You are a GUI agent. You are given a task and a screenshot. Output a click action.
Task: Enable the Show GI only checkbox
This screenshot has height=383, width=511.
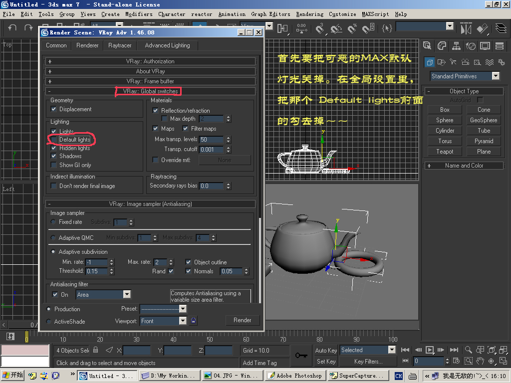tap(54, 165)
